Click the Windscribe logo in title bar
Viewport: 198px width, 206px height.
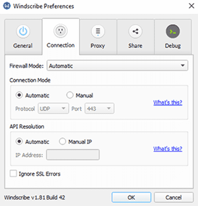7,6
